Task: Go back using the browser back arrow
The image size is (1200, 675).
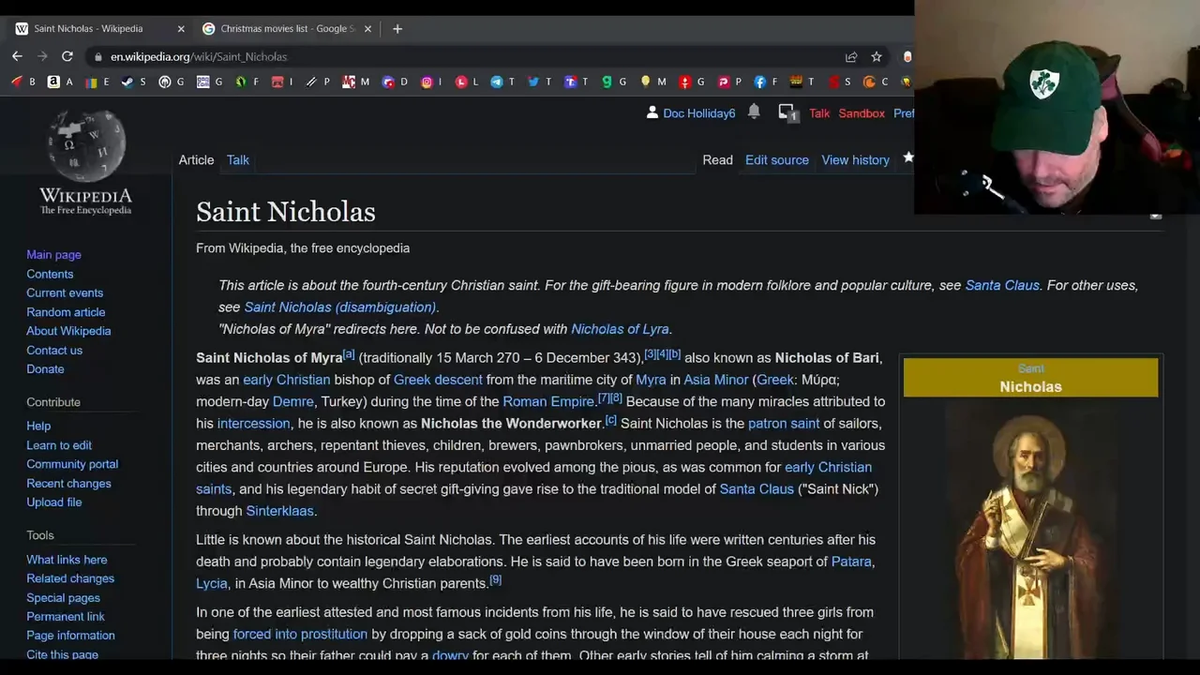Action: coord(17,56)
